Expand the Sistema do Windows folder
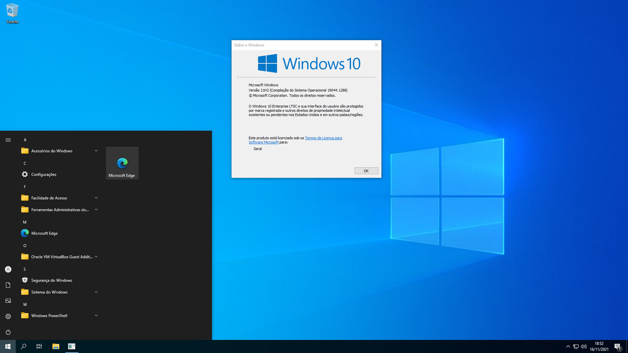Viewport: 628px width, 353px height. (59, 292)
